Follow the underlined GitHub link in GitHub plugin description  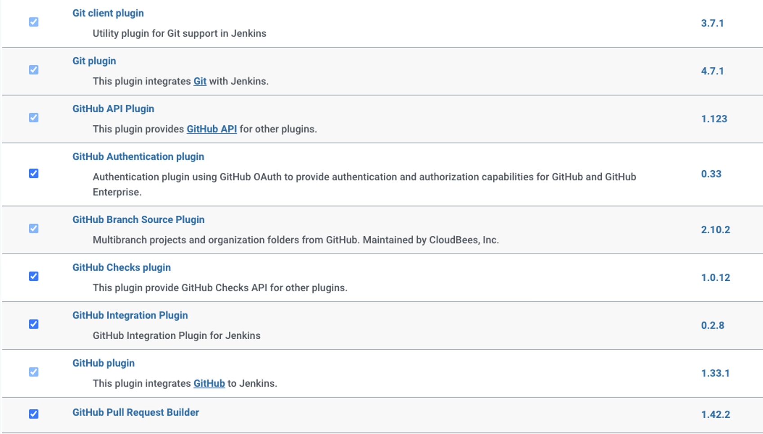(x=209, y=383)
